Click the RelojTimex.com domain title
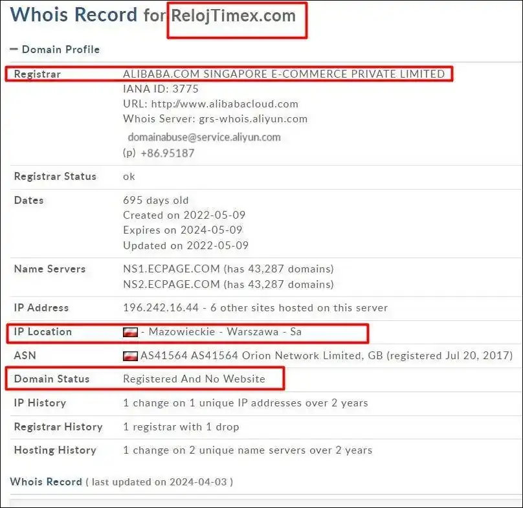This screenshot has height=508, width=523. click(234, 16)
